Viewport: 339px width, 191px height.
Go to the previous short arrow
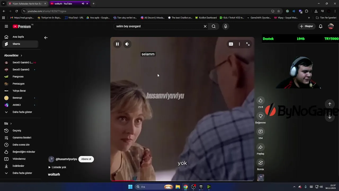(330, 104)
